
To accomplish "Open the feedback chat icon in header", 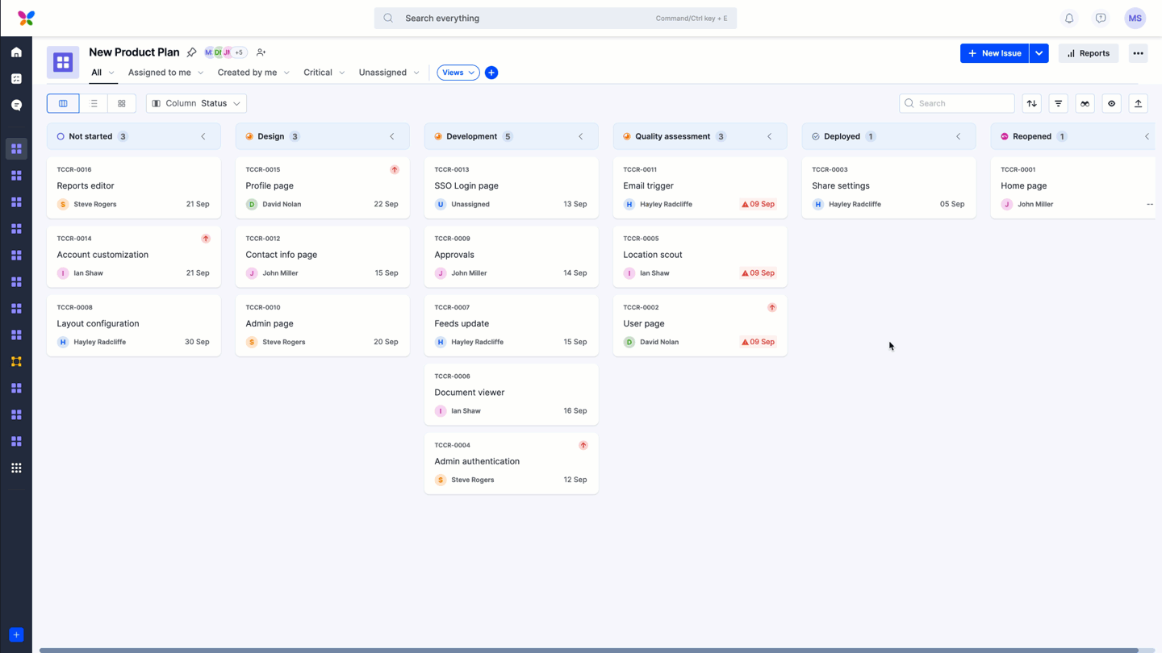I will pyautogui.click(x=1101, y=18).
